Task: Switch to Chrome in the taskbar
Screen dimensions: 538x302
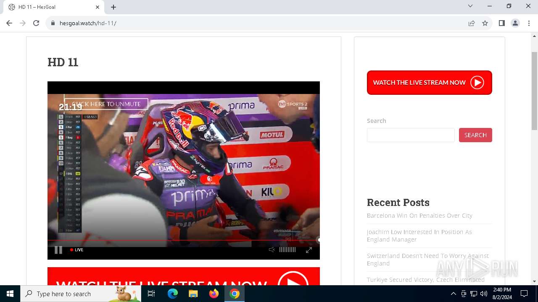Action: 235,294
